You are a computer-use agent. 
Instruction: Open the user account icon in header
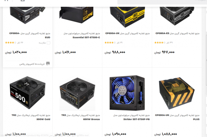[23, 1]
